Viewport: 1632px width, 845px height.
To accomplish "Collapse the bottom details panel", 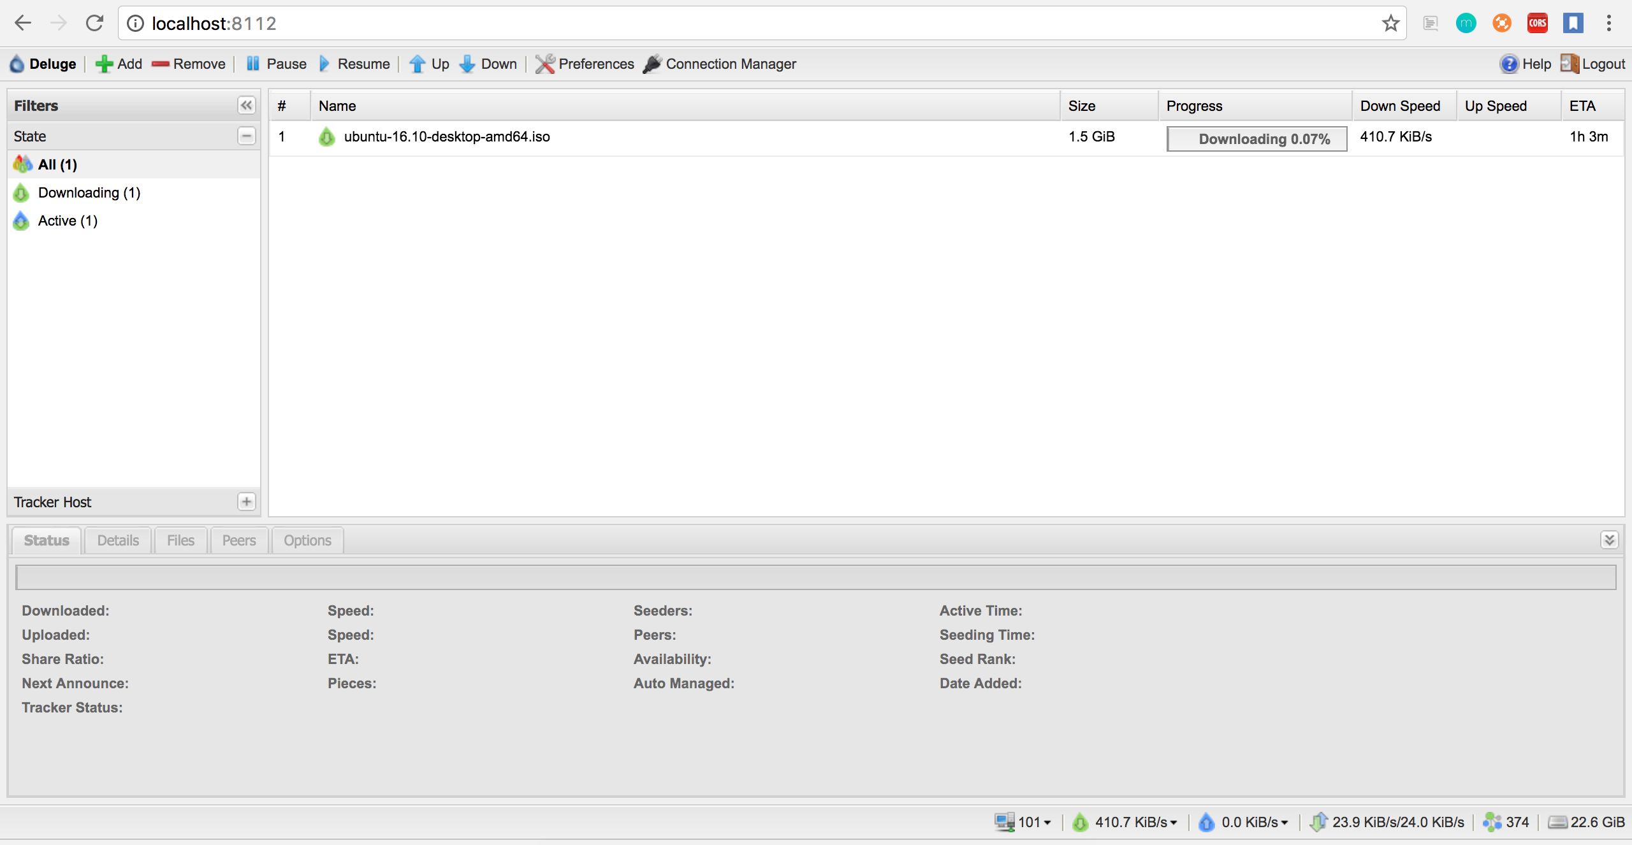I will (1609, 540).
